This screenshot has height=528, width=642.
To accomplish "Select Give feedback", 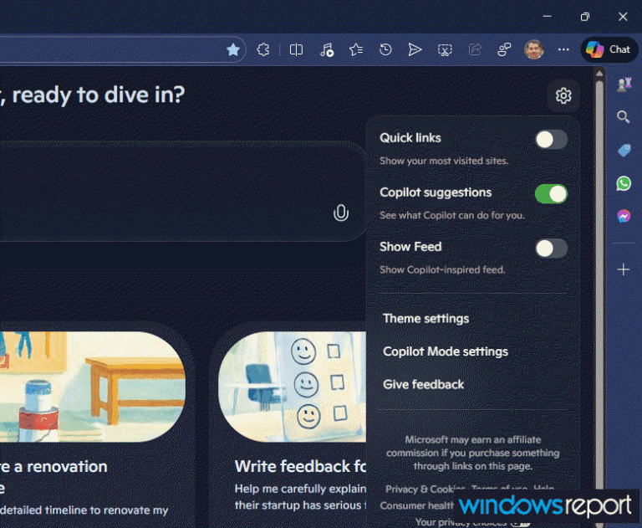I will [423, 384].
